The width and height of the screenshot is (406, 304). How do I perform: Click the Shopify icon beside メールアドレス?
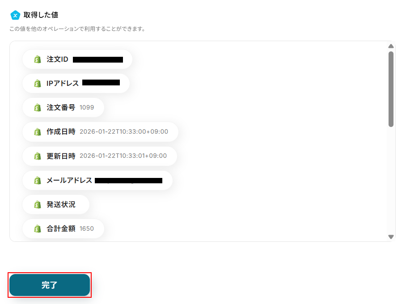[38, 180]
